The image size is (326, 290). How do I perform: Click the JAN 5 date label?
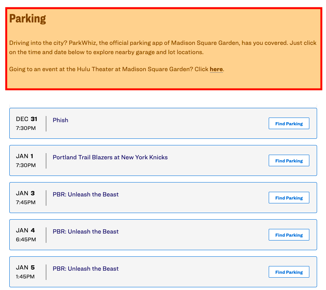point(25,268)
